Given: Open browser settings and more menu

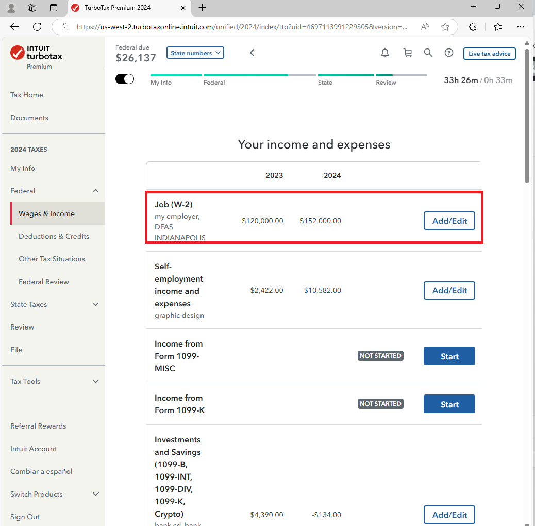Looking at the screenshot, I should coord(521,27).
